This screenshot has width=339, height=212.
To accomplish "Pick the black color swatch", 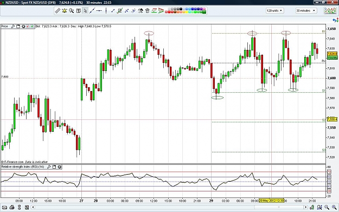I will click(x=181, y=9).
